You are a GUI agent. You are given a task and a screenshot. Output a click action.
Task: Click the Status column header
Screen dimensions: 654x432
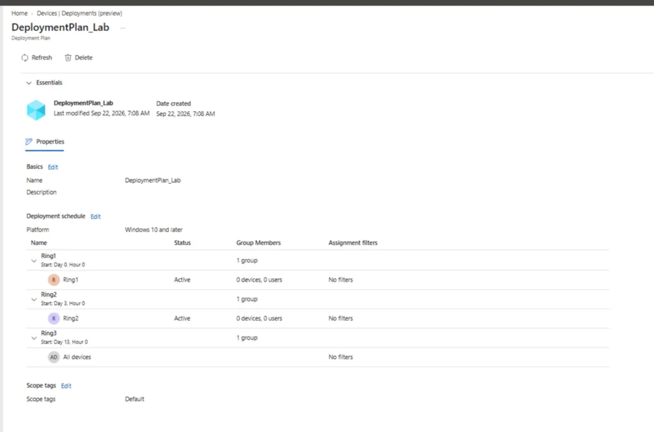182,243
